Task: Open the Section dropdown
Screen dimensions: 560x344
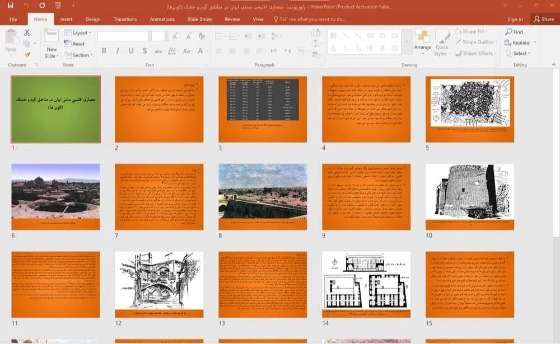Action: point(78,55)
